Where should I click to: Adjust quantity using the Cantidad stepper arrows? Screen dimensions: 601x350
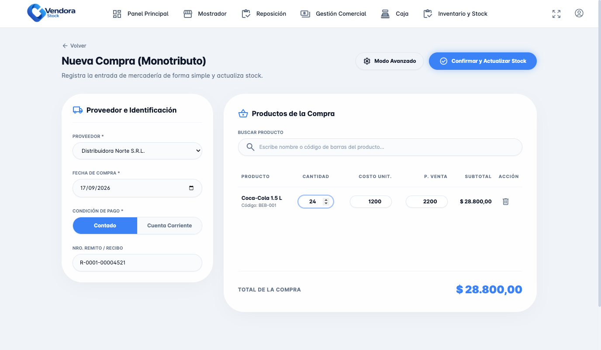(326, 202)
